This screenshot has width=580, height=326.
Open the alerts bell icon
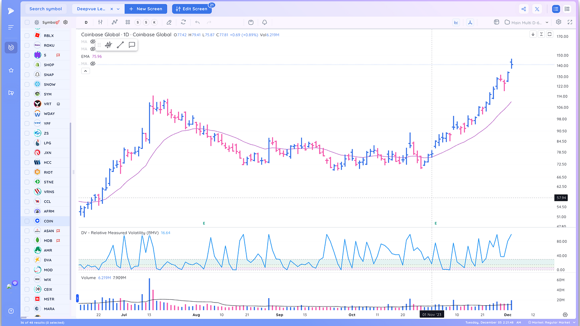[265, 22]
